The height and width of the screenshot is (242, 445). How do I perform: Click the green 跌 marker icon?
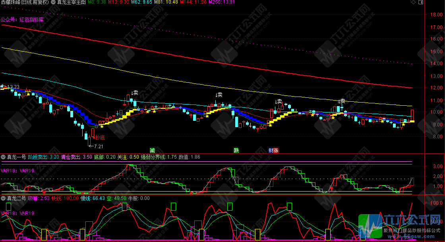tap(236, 150)
